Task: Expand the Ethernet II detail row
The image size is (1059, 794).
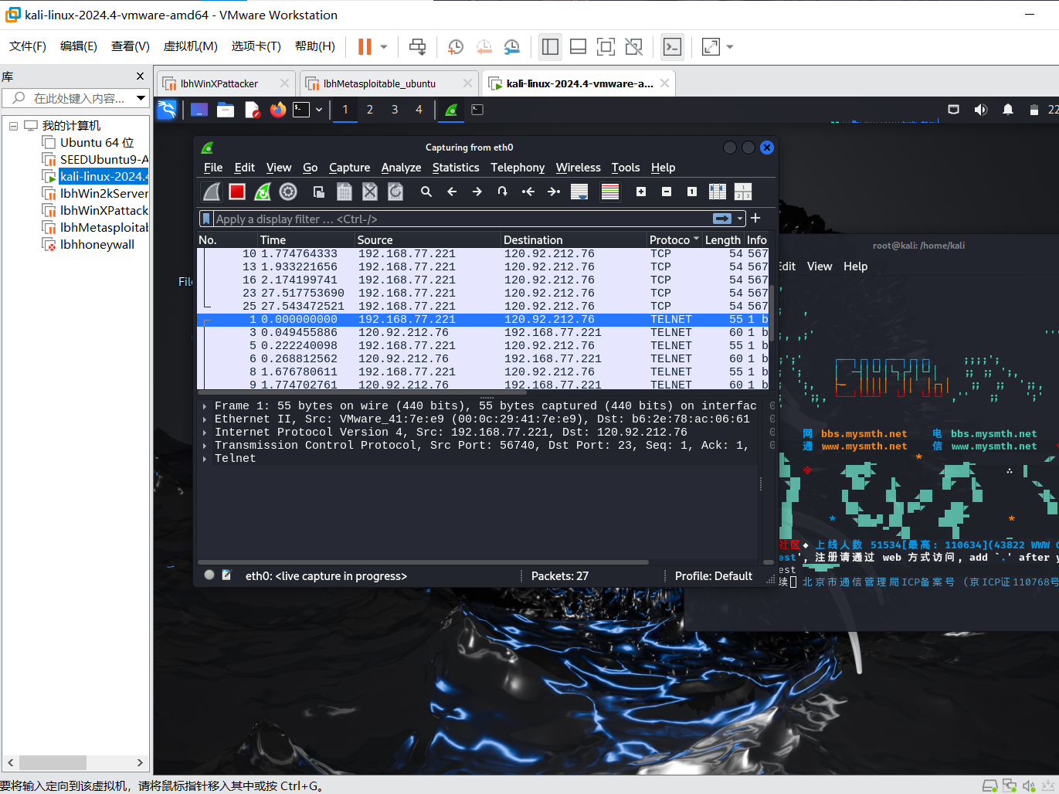Action: coord(205,419)
